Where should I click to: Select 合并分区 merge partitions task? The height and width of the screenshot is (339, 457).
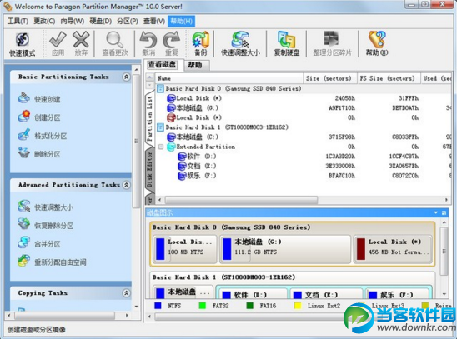[39, 243]
